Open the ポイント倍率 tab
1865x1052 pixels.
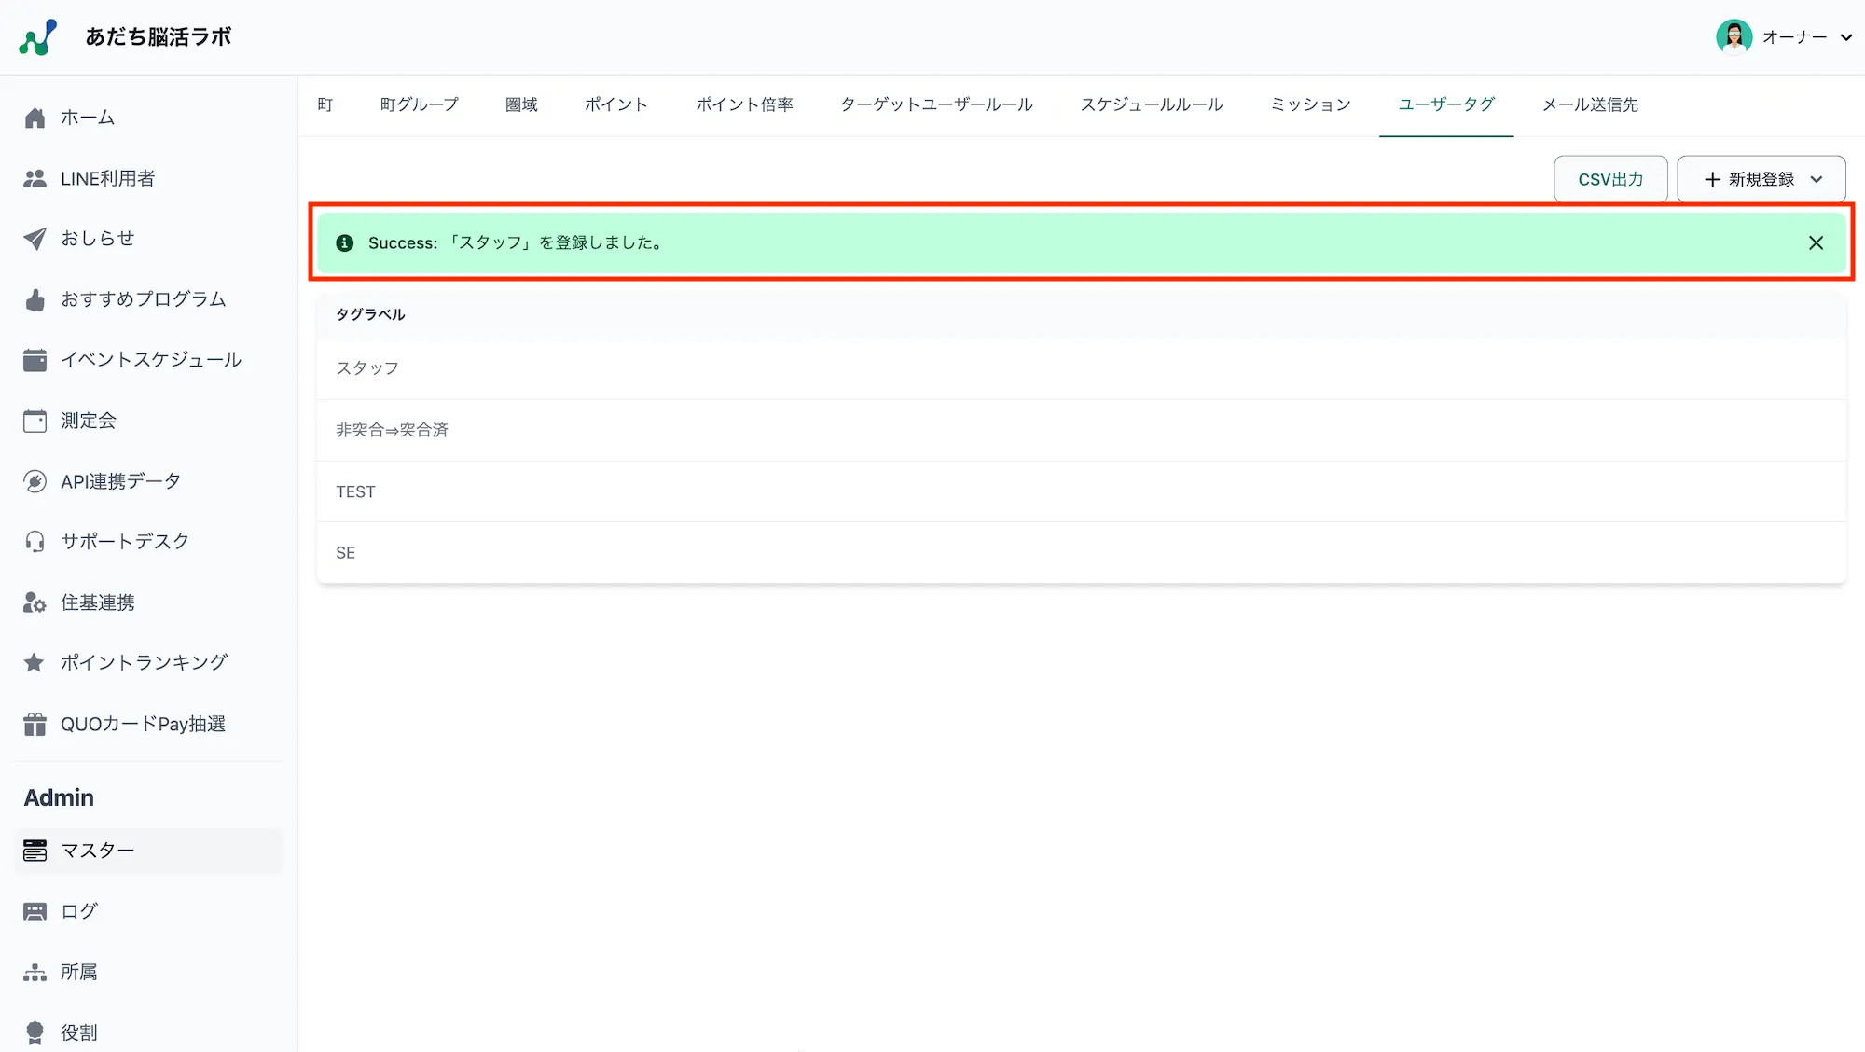tap(744, 104)
